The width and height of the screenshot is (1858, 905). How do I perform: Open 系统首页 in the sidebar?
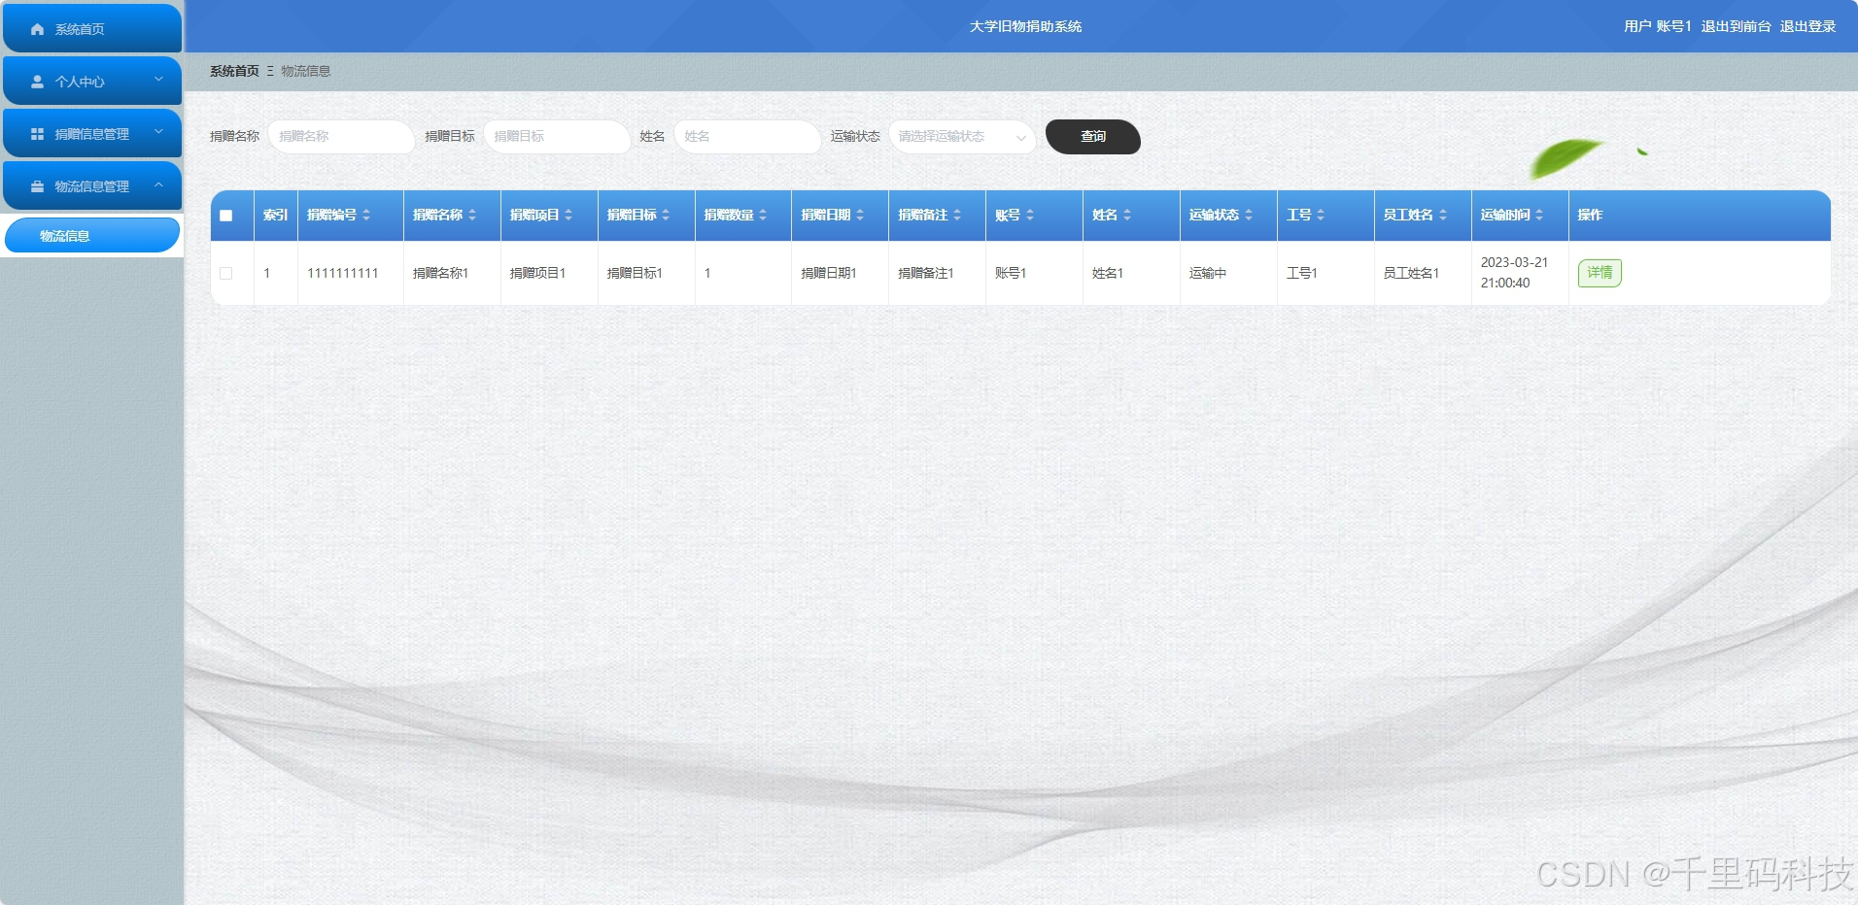[92, 28]
